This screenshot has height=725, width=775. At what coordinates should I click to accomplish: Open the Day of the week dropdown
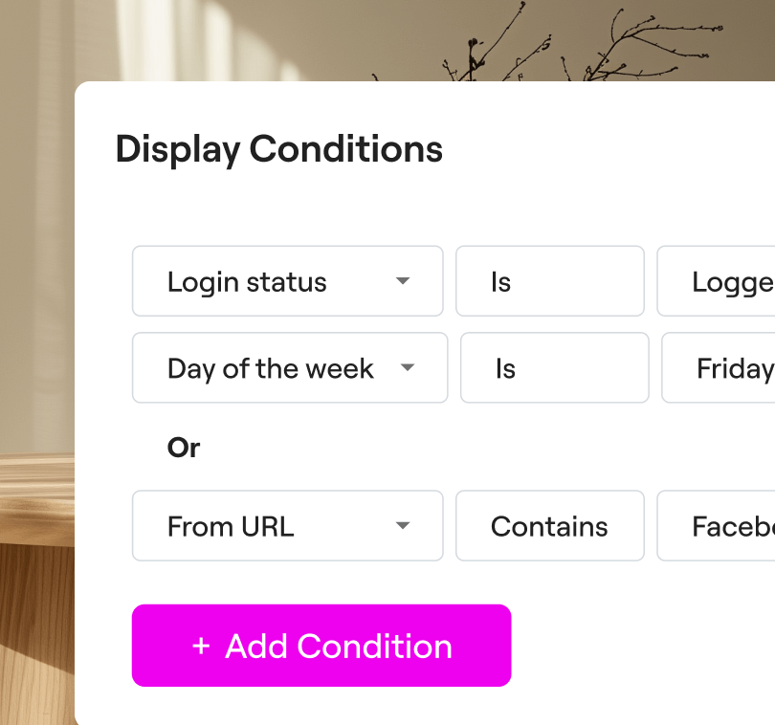[289, 368]
